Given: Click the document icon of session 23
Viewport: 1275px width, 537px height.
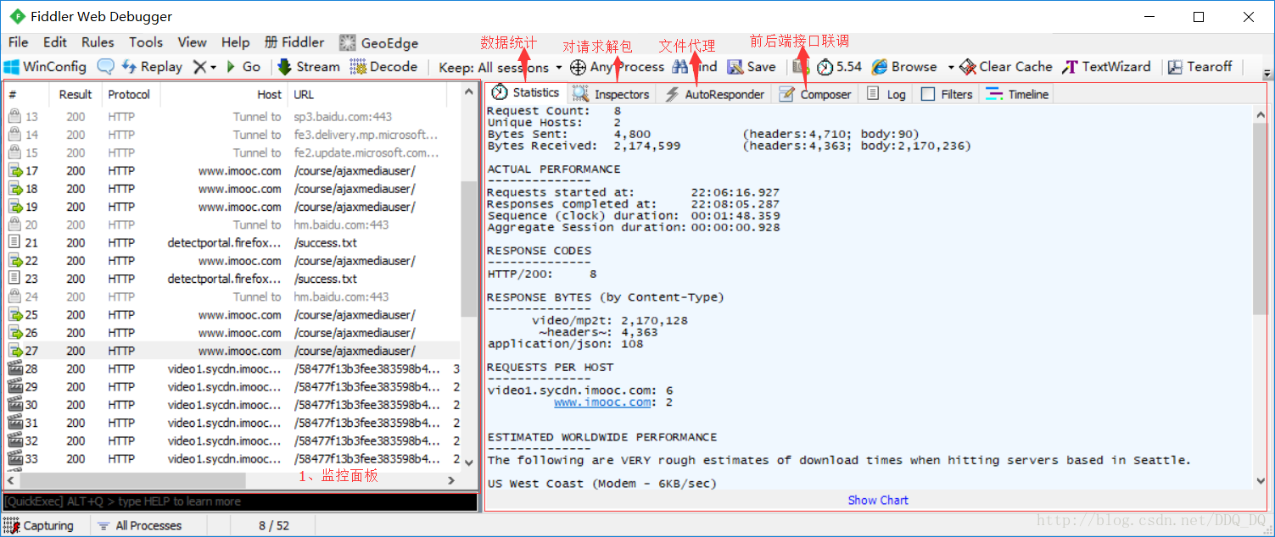Looking at the screenshot, I should point(14,279).
